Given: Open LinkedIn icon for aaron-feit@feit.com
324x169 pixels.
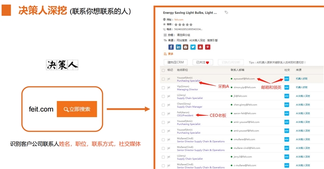Looking at the screenshot, I should click(287, 113).
